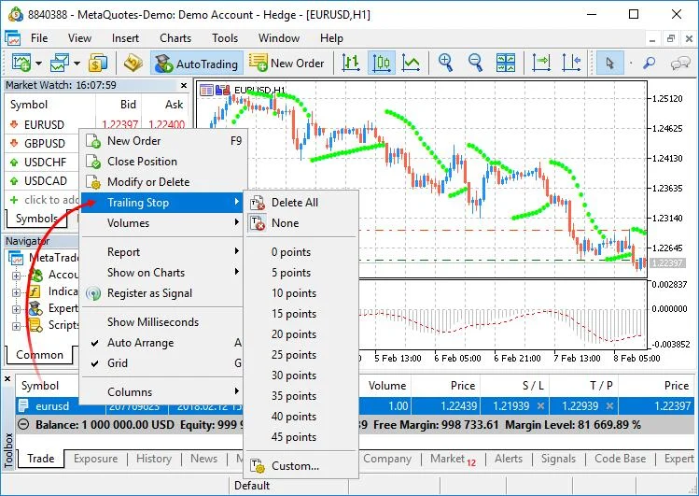Open the File menu
Image resolution: width=699 pixels, height=496 pixels.
click(39, 38)
